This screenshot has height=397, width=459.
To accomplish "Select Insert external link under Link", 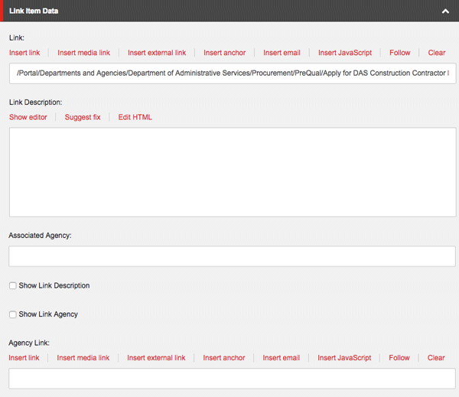I will pyautogui.click(x=157, y=53).
